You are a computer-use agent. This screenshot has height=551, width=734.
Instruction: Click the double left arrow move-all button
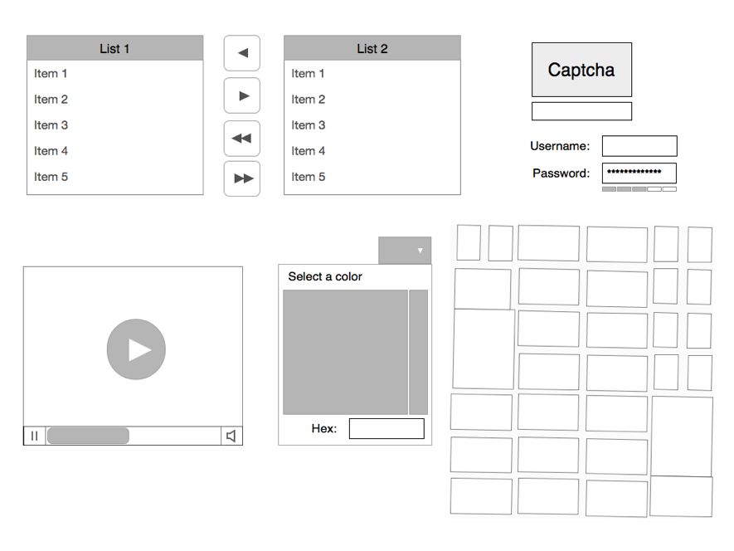point(242,139)
